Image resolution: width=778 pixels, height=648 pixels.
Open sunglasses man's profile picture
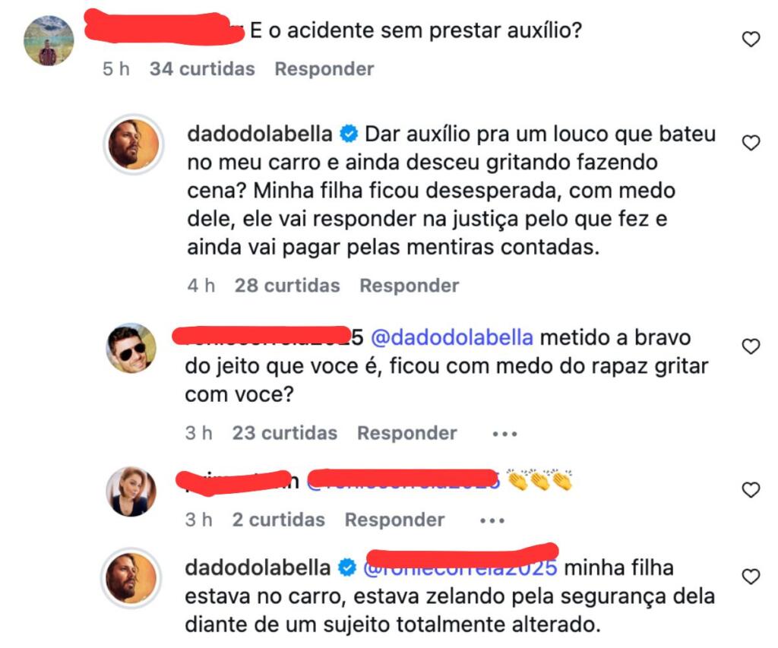[131, 348]
